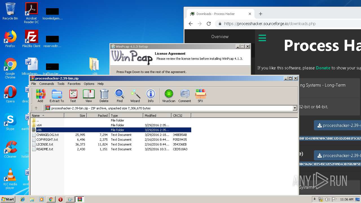Open the Start menu

(x=8, y=199)
